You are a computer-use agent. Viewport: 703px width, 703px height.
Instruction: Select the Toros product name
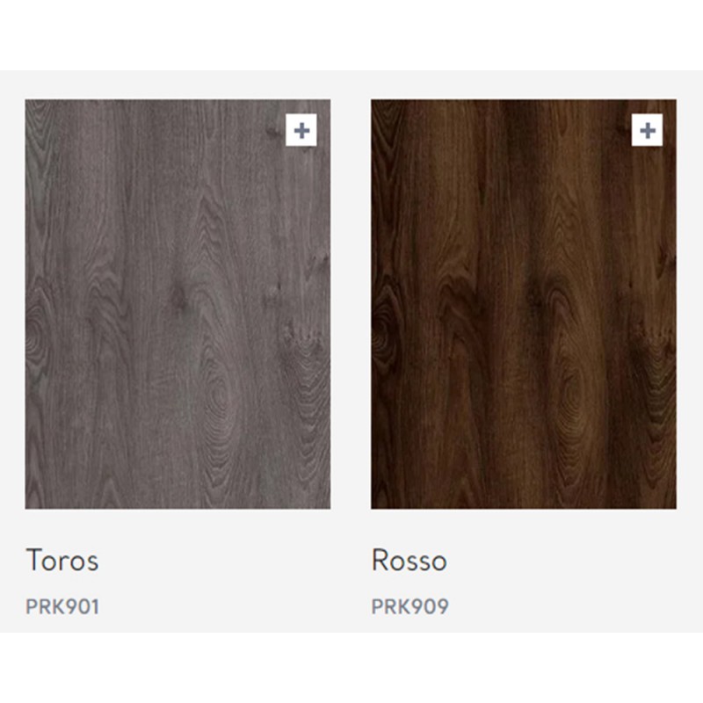click(x=62, y=561)
